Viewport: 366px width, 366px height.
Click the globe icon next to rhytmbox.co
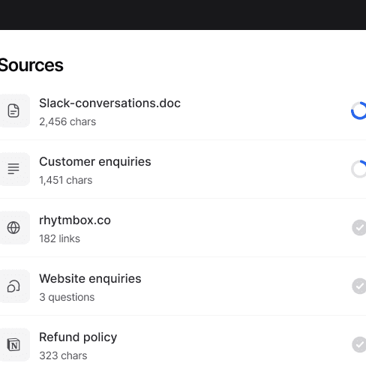[13, 227]
